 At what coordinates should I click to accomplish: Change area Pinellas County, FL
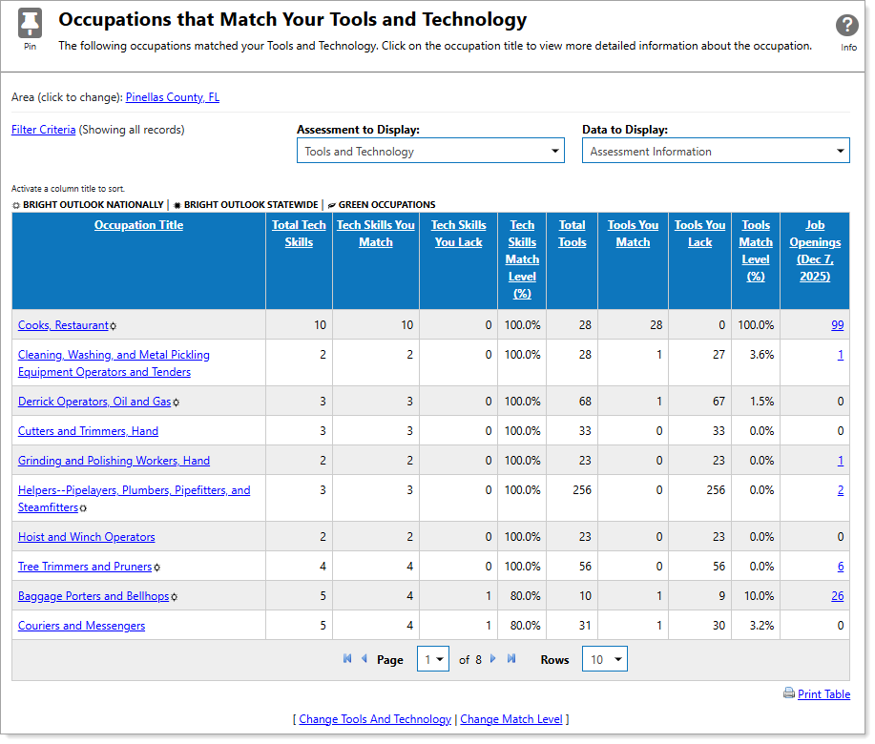tap(173, 97)
